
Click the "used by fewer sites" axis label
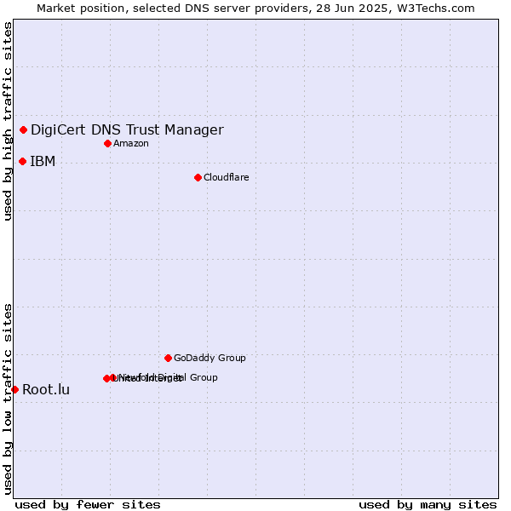88,505
